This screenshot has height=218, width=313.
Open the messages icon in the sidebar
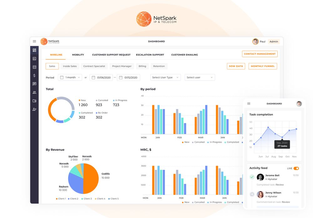coord(34,84)
